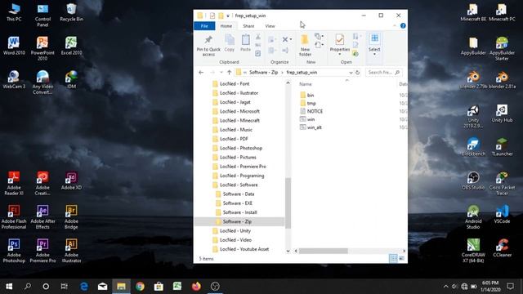523x294 pixels.
Task: Switch to the Share ribbon tab
Action: pos(248,26)
